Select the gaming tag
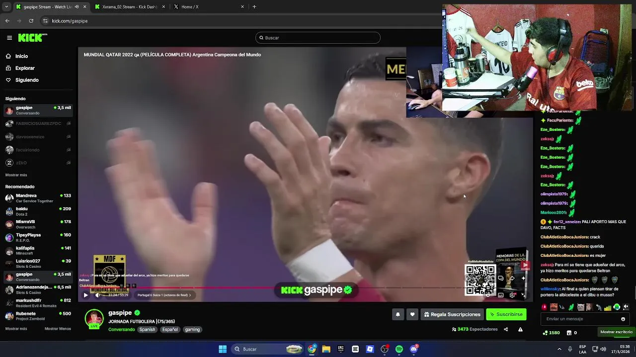 [x=192, y=329]
